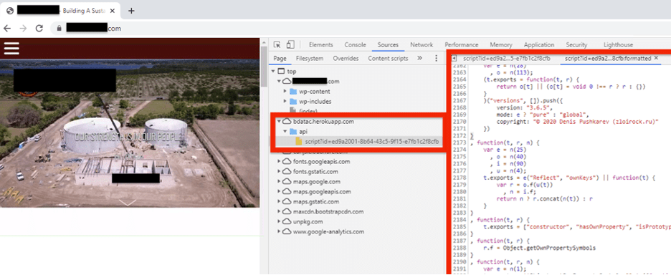Viewport: 671px width, 275px height.
Task: Open the Performance tab
Action: click(462, 45)
